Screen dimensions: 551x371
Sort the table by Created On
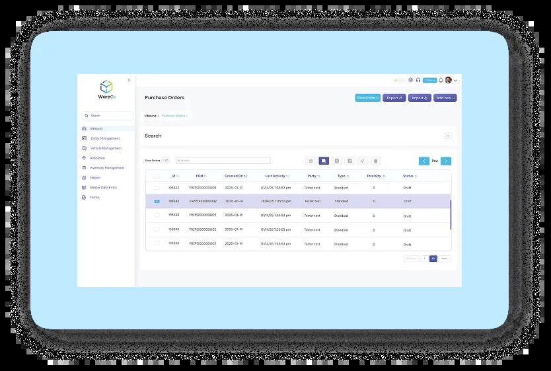(x=236, y=176)
